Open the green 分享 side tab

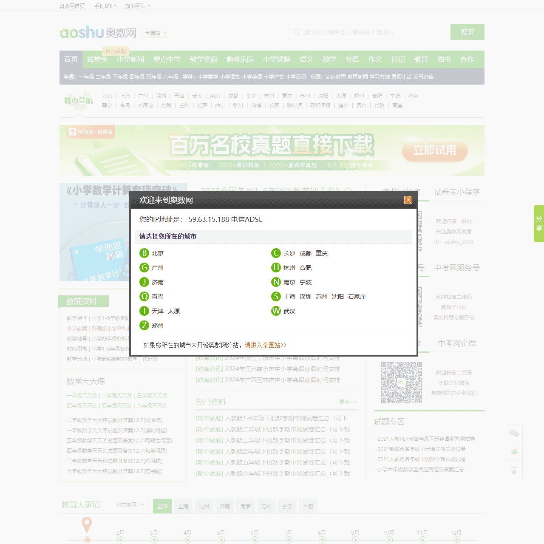(539, 224)
